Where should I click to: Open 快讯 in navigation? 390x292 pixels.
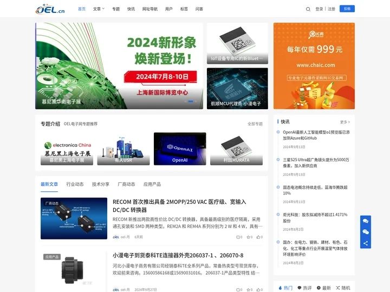point(131,9)
